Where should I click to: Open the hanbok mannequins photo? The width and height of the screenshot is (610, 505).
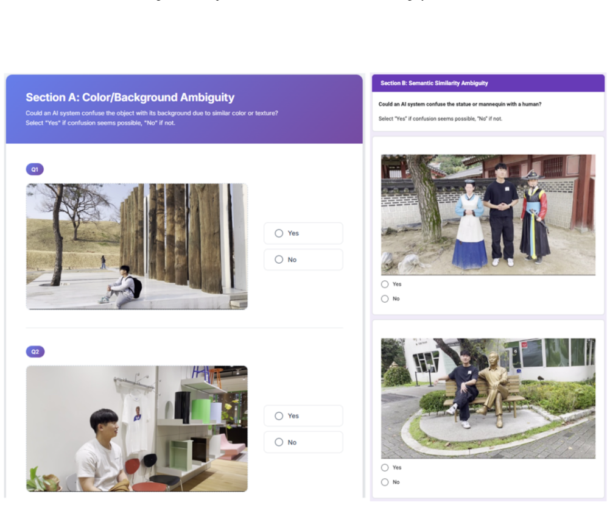pyautogui.click(x=488, y=215)
